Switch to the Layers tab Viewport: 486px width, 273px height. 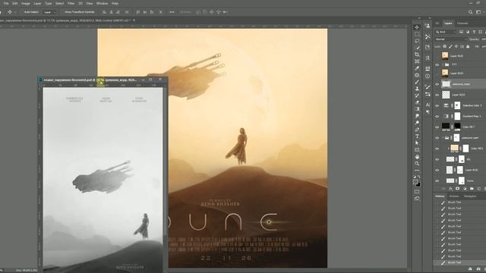coord(448,24)
